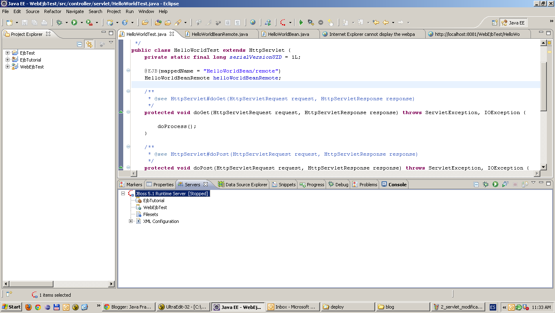
Task: Collapse All in the Project Explorer
Action: [x=80, y=44]
